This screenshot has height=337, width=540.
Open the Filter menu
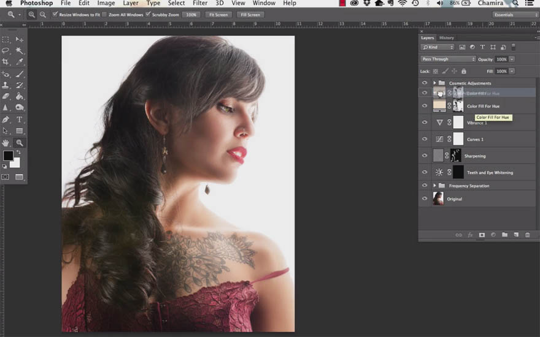(x=200, y=3)
